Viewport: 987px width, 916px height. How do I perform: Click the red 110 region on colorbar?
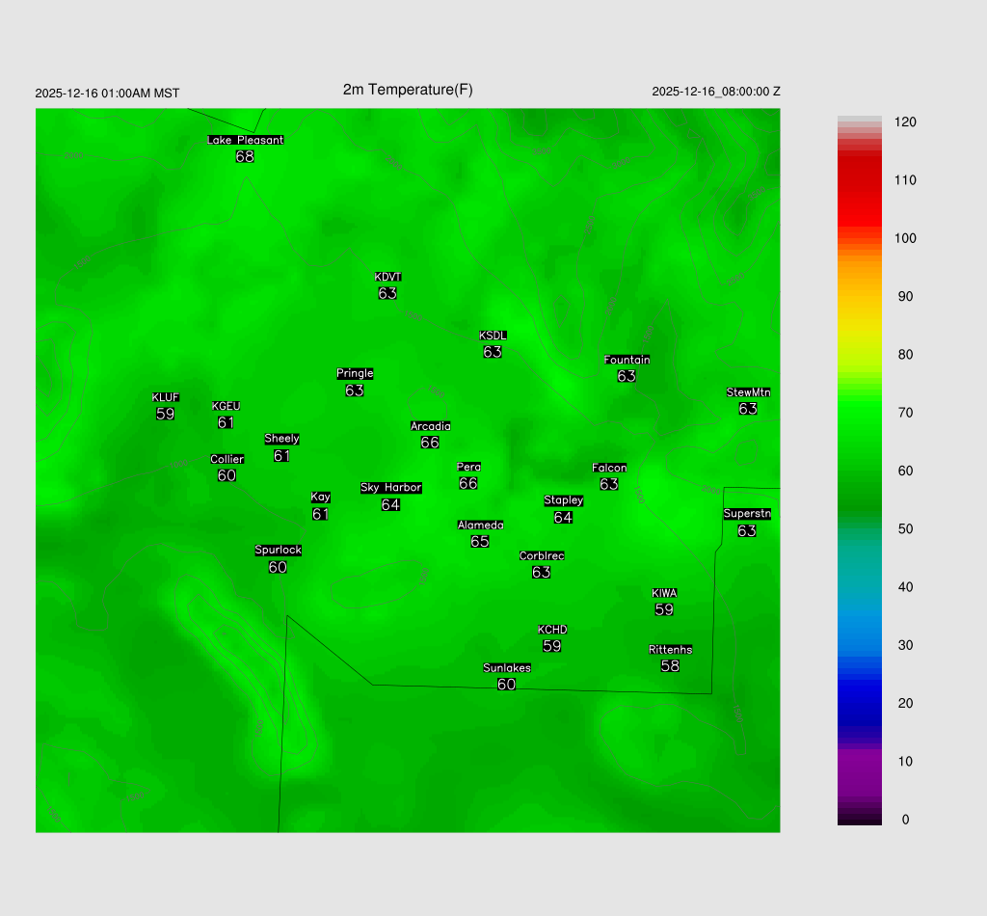[x=859, y=181]
